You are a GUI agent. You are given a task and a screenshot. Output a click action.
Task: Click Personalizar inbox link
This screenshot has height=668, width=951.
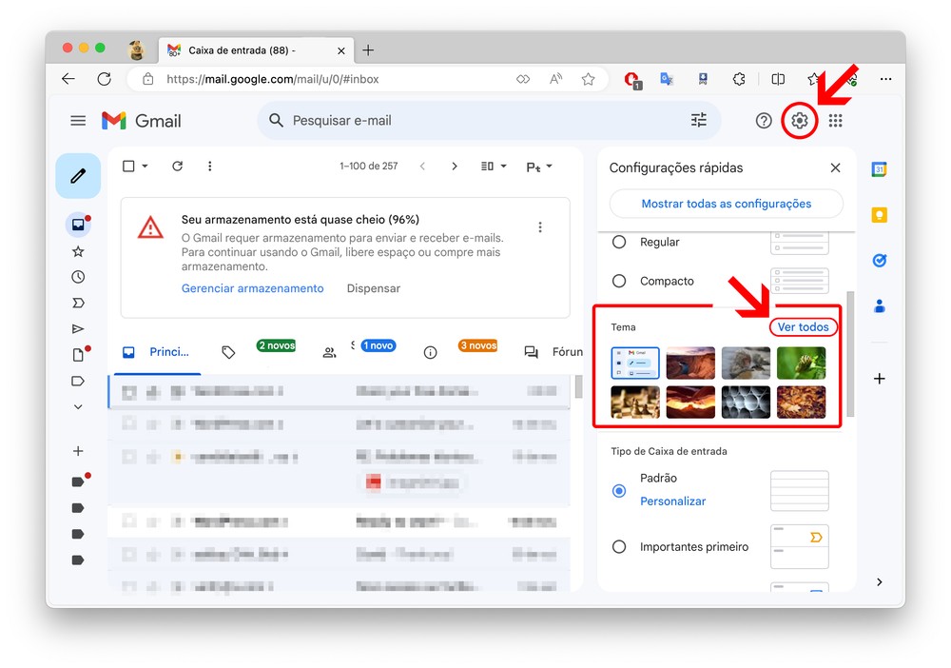click(672, 501)
